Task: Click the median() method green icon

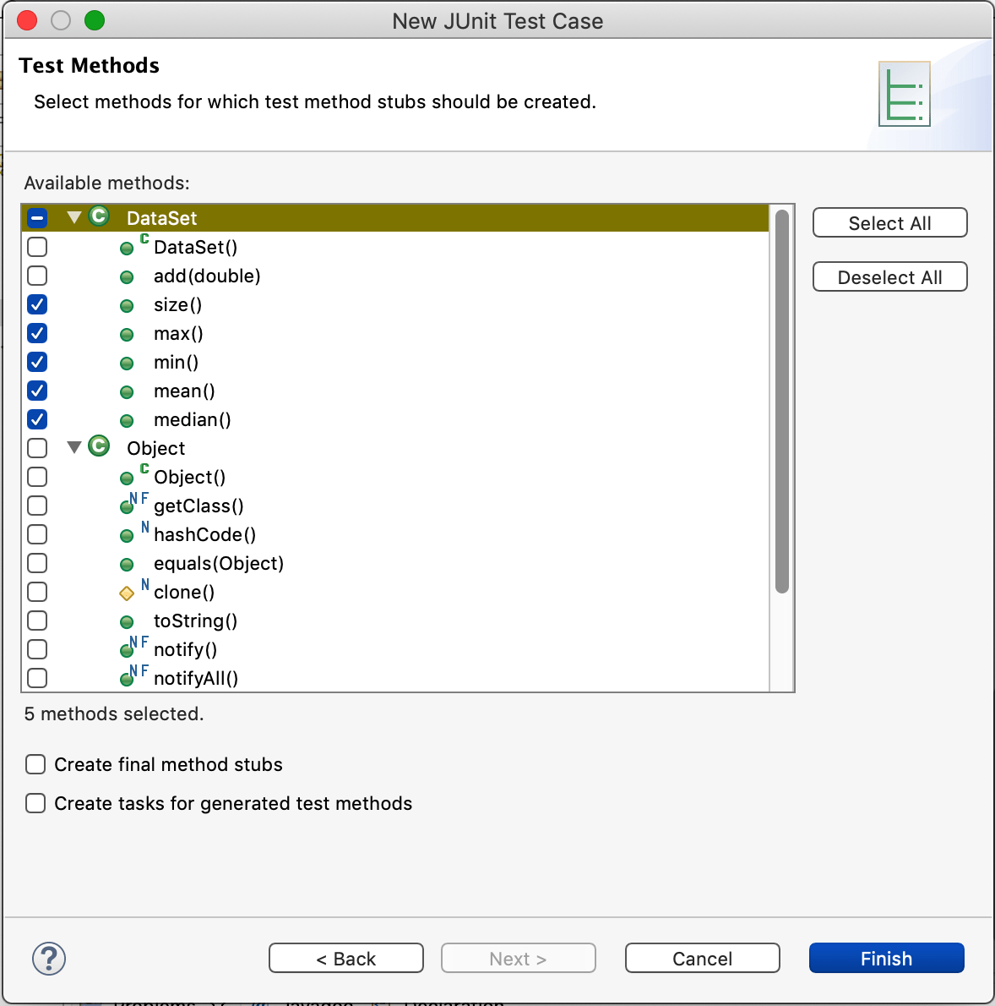Action: pos(127,421)
